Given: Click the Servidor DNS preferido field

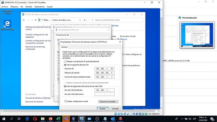Looking at the screenshot, I should click(104, 90).
